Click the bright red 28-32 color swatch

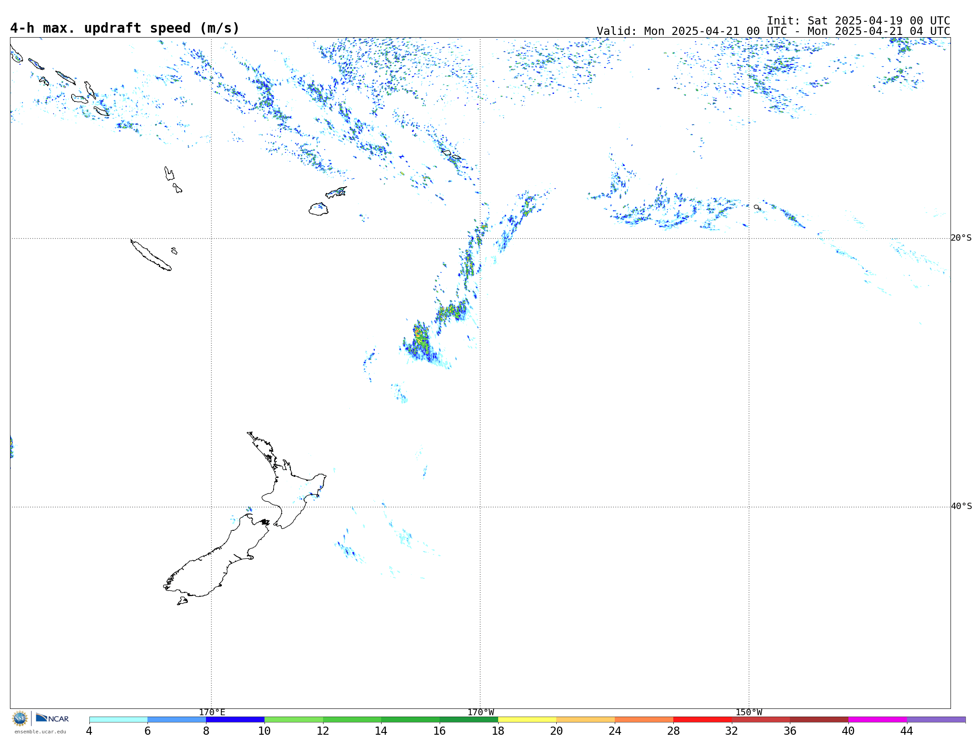(x=702, y=719)
